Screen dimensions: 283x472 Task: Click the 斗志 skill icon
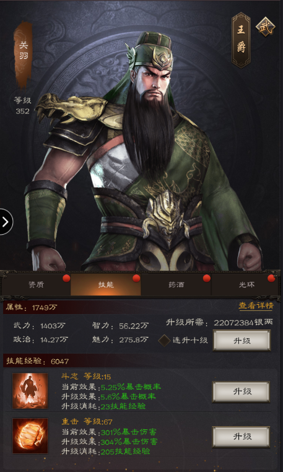pyautogui.click(x=30, y=391)
